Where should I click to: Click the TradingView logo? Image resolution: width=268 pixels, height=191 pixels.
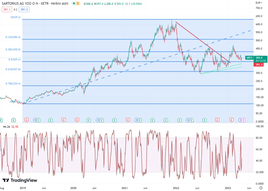20,180
